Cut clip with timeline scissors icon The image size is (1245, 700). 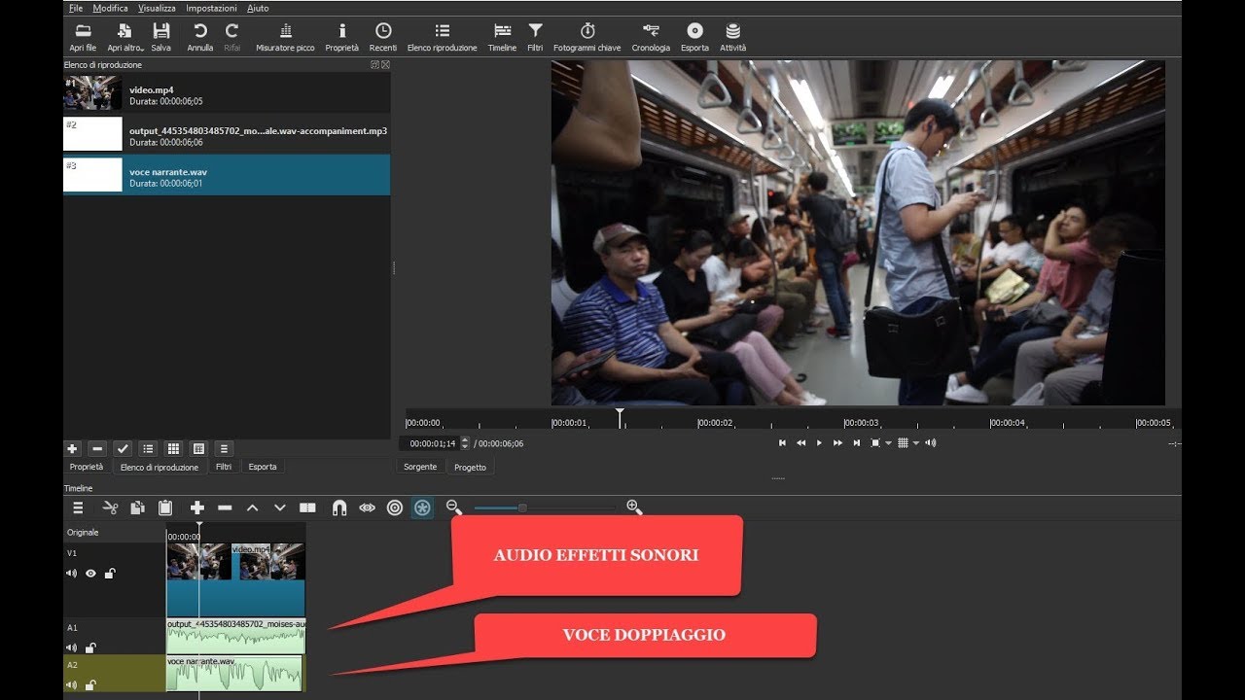point(110,507)
